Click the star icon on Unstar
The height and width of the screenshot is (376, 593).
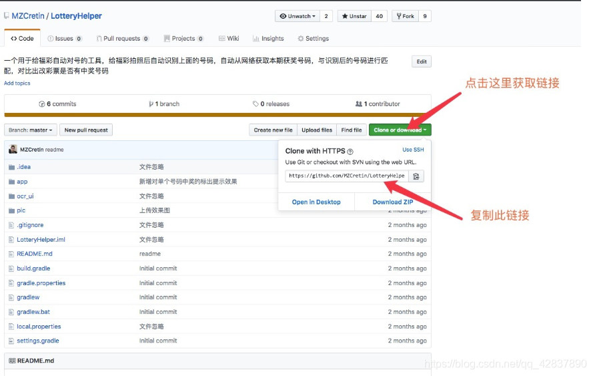pyautogui.click(x=345, y=16)
